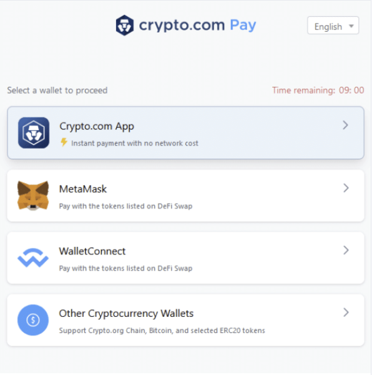The image size is (372, 375).
Task: Choose WalletConnect wallet label
Action: click(92, 251)
